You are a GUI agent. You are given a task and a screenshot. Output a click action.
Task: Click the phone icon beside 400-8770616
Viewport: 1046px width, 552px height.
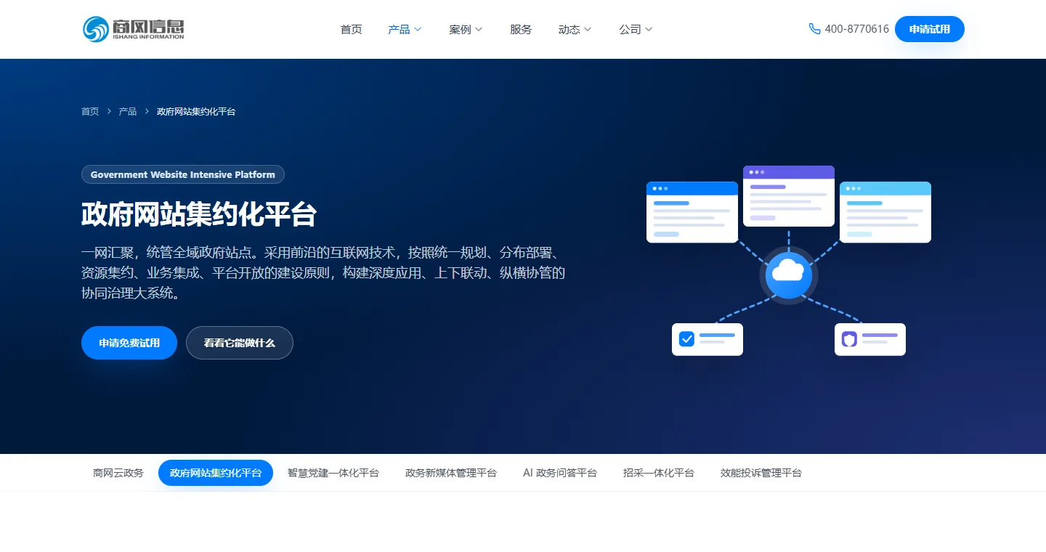coord(814,29)
